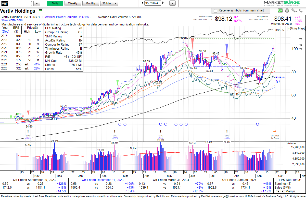Click the 2025 estimated EPS row
Screen dimensions: 306x199
[x=22, y=69]
